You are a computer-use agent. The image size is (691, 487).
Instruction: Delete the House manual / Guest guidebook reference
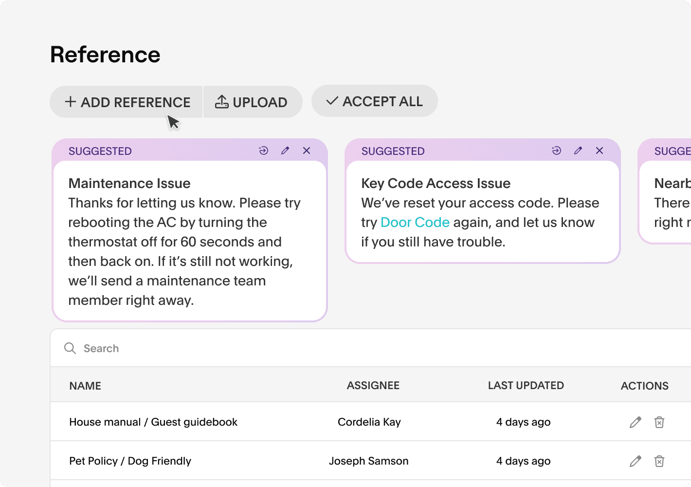pyautogui.click(x=659, y=422)
